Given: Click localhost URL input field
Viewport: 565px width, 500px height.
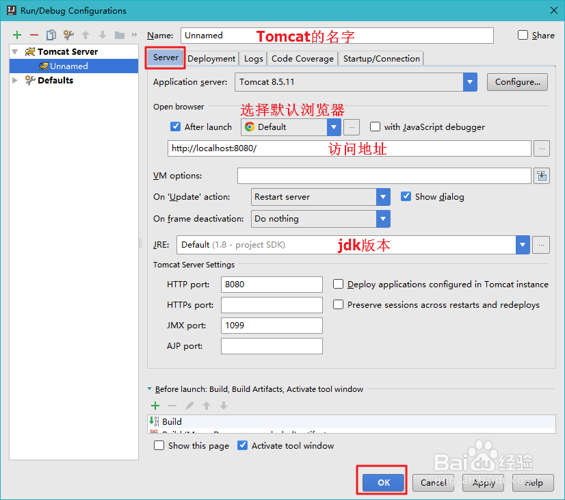Looking at the screenshot, I should [349, 148].
